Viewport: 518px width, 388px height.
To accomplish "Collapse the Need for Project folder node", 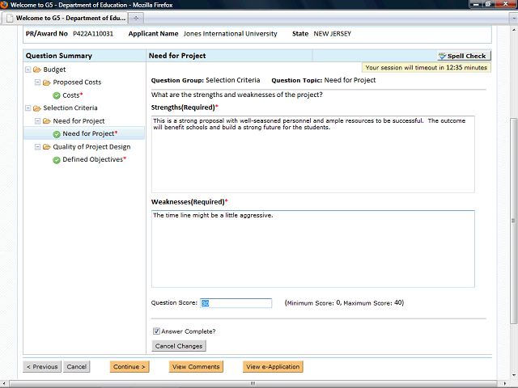I will 38,121.
